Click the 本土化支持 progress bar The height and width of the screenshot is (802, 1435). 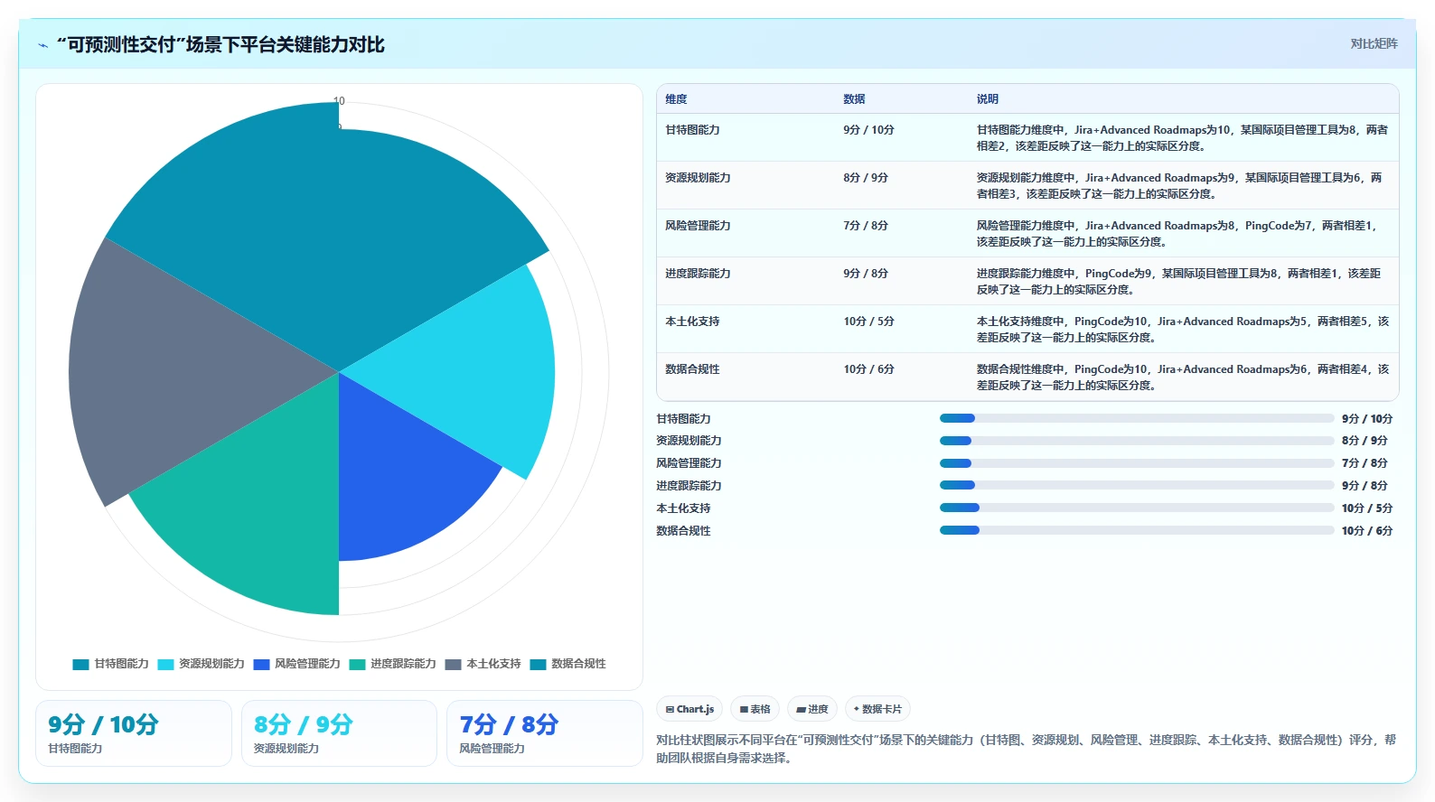coord(1137,508)
